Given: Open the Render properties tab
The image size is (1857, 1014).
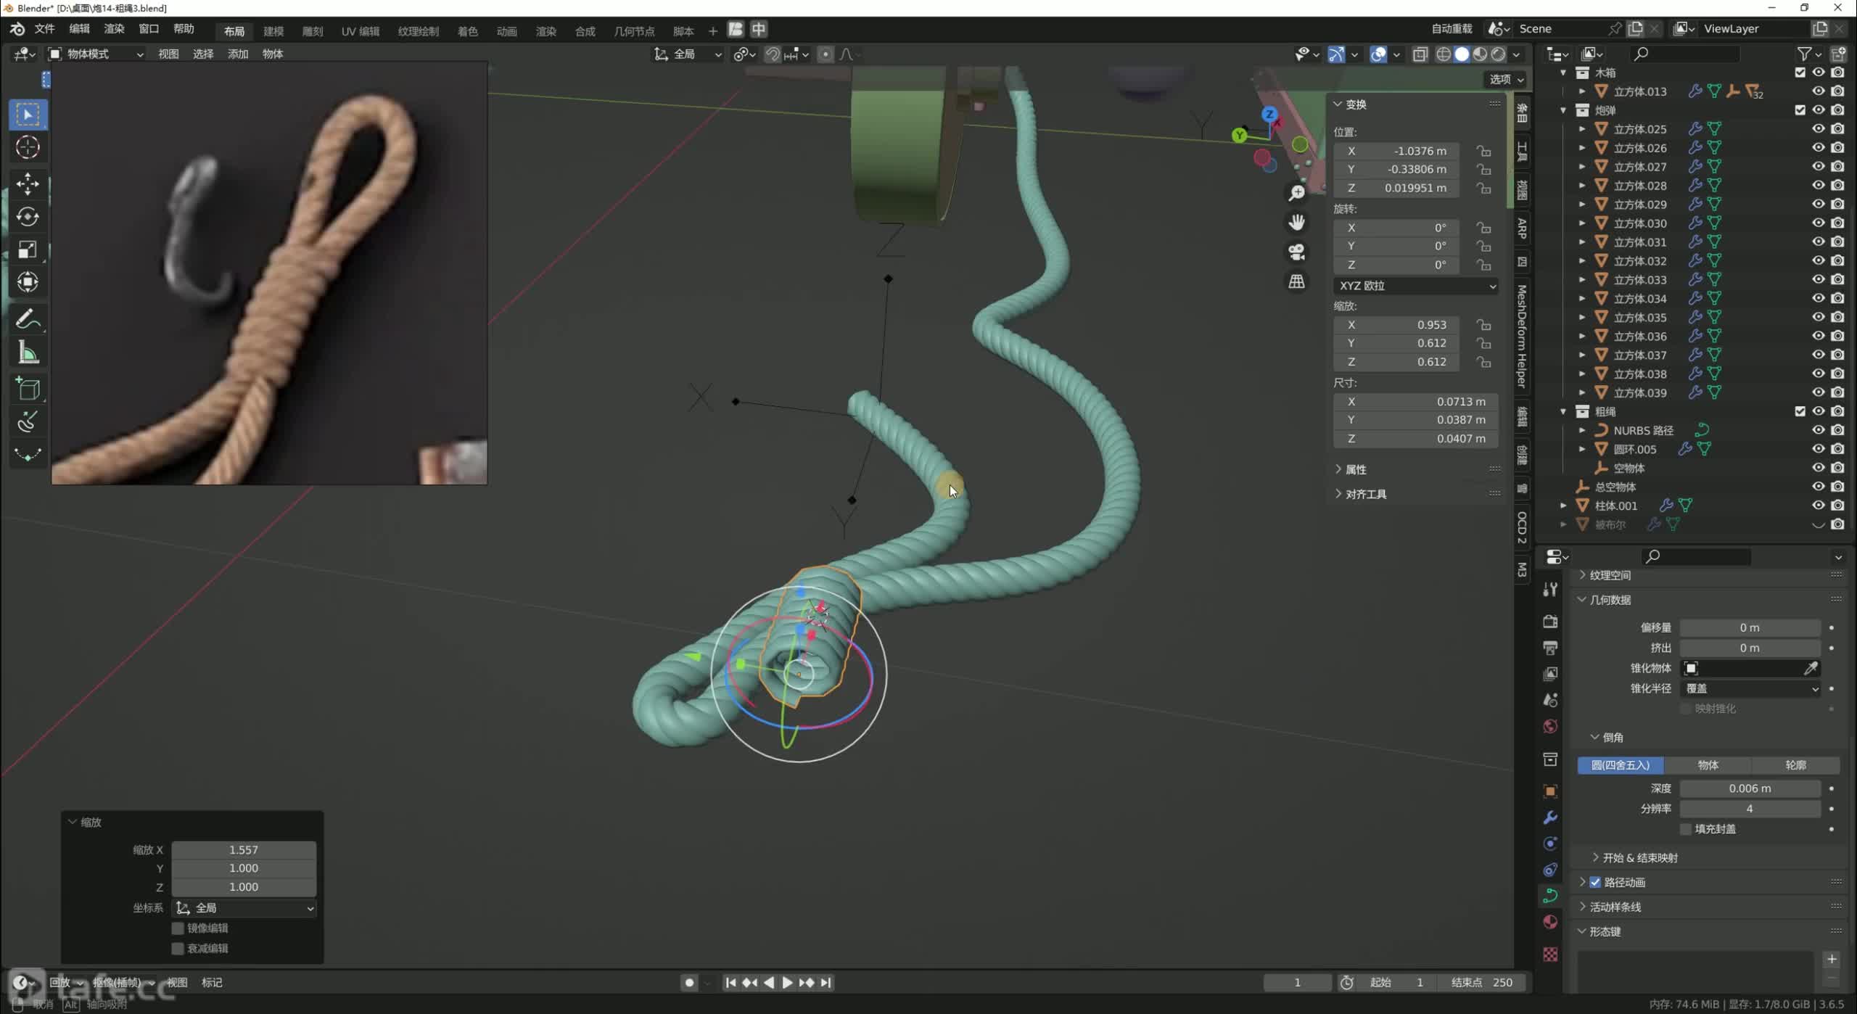Looking at the screenshot, I should tap(1550, 622).
